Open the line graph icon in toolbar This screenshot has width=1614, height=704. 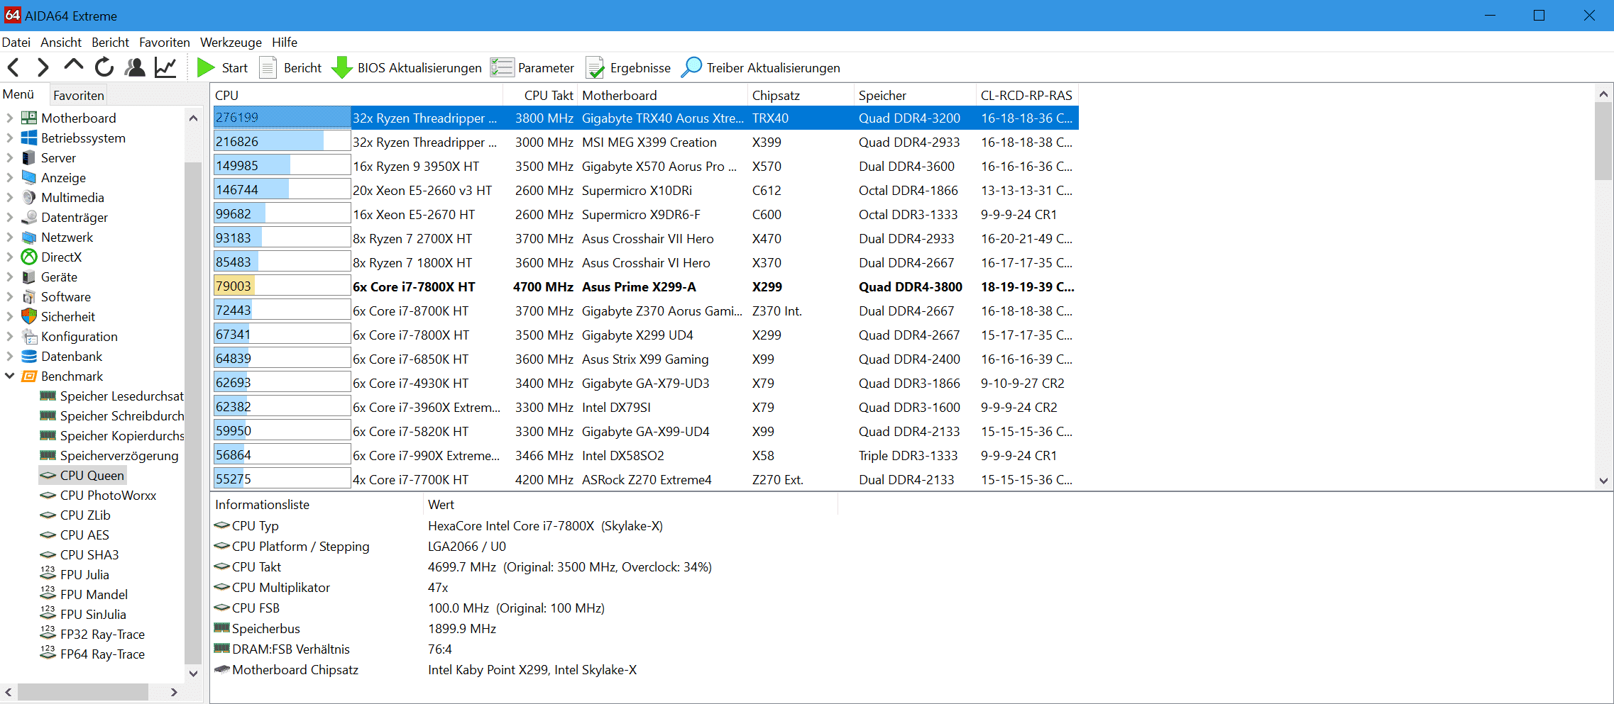165,67
